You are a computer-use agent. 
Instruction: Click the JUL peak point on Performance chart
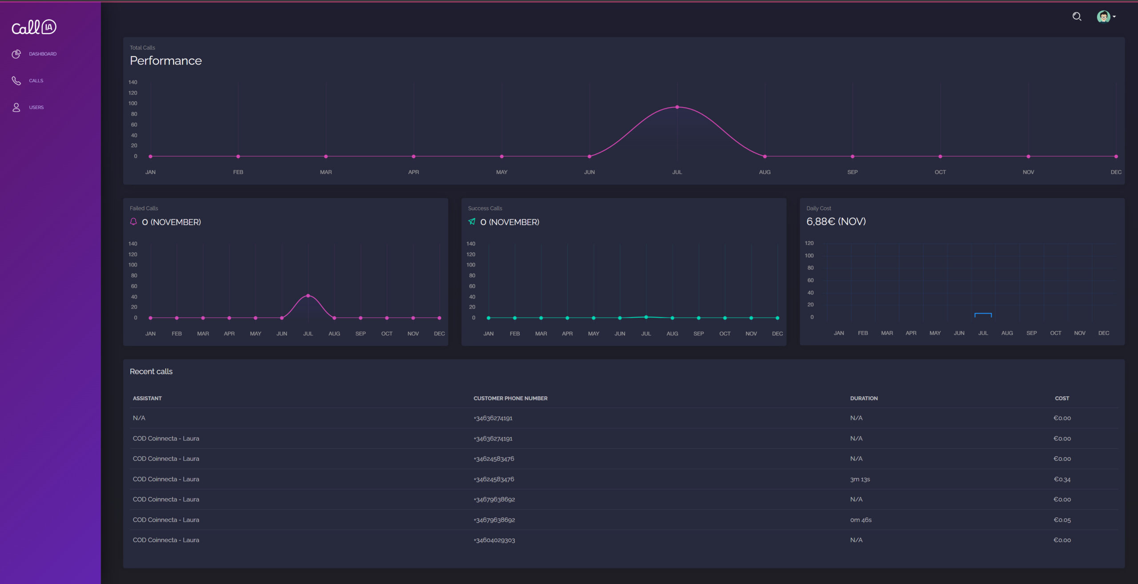[677, 107]
